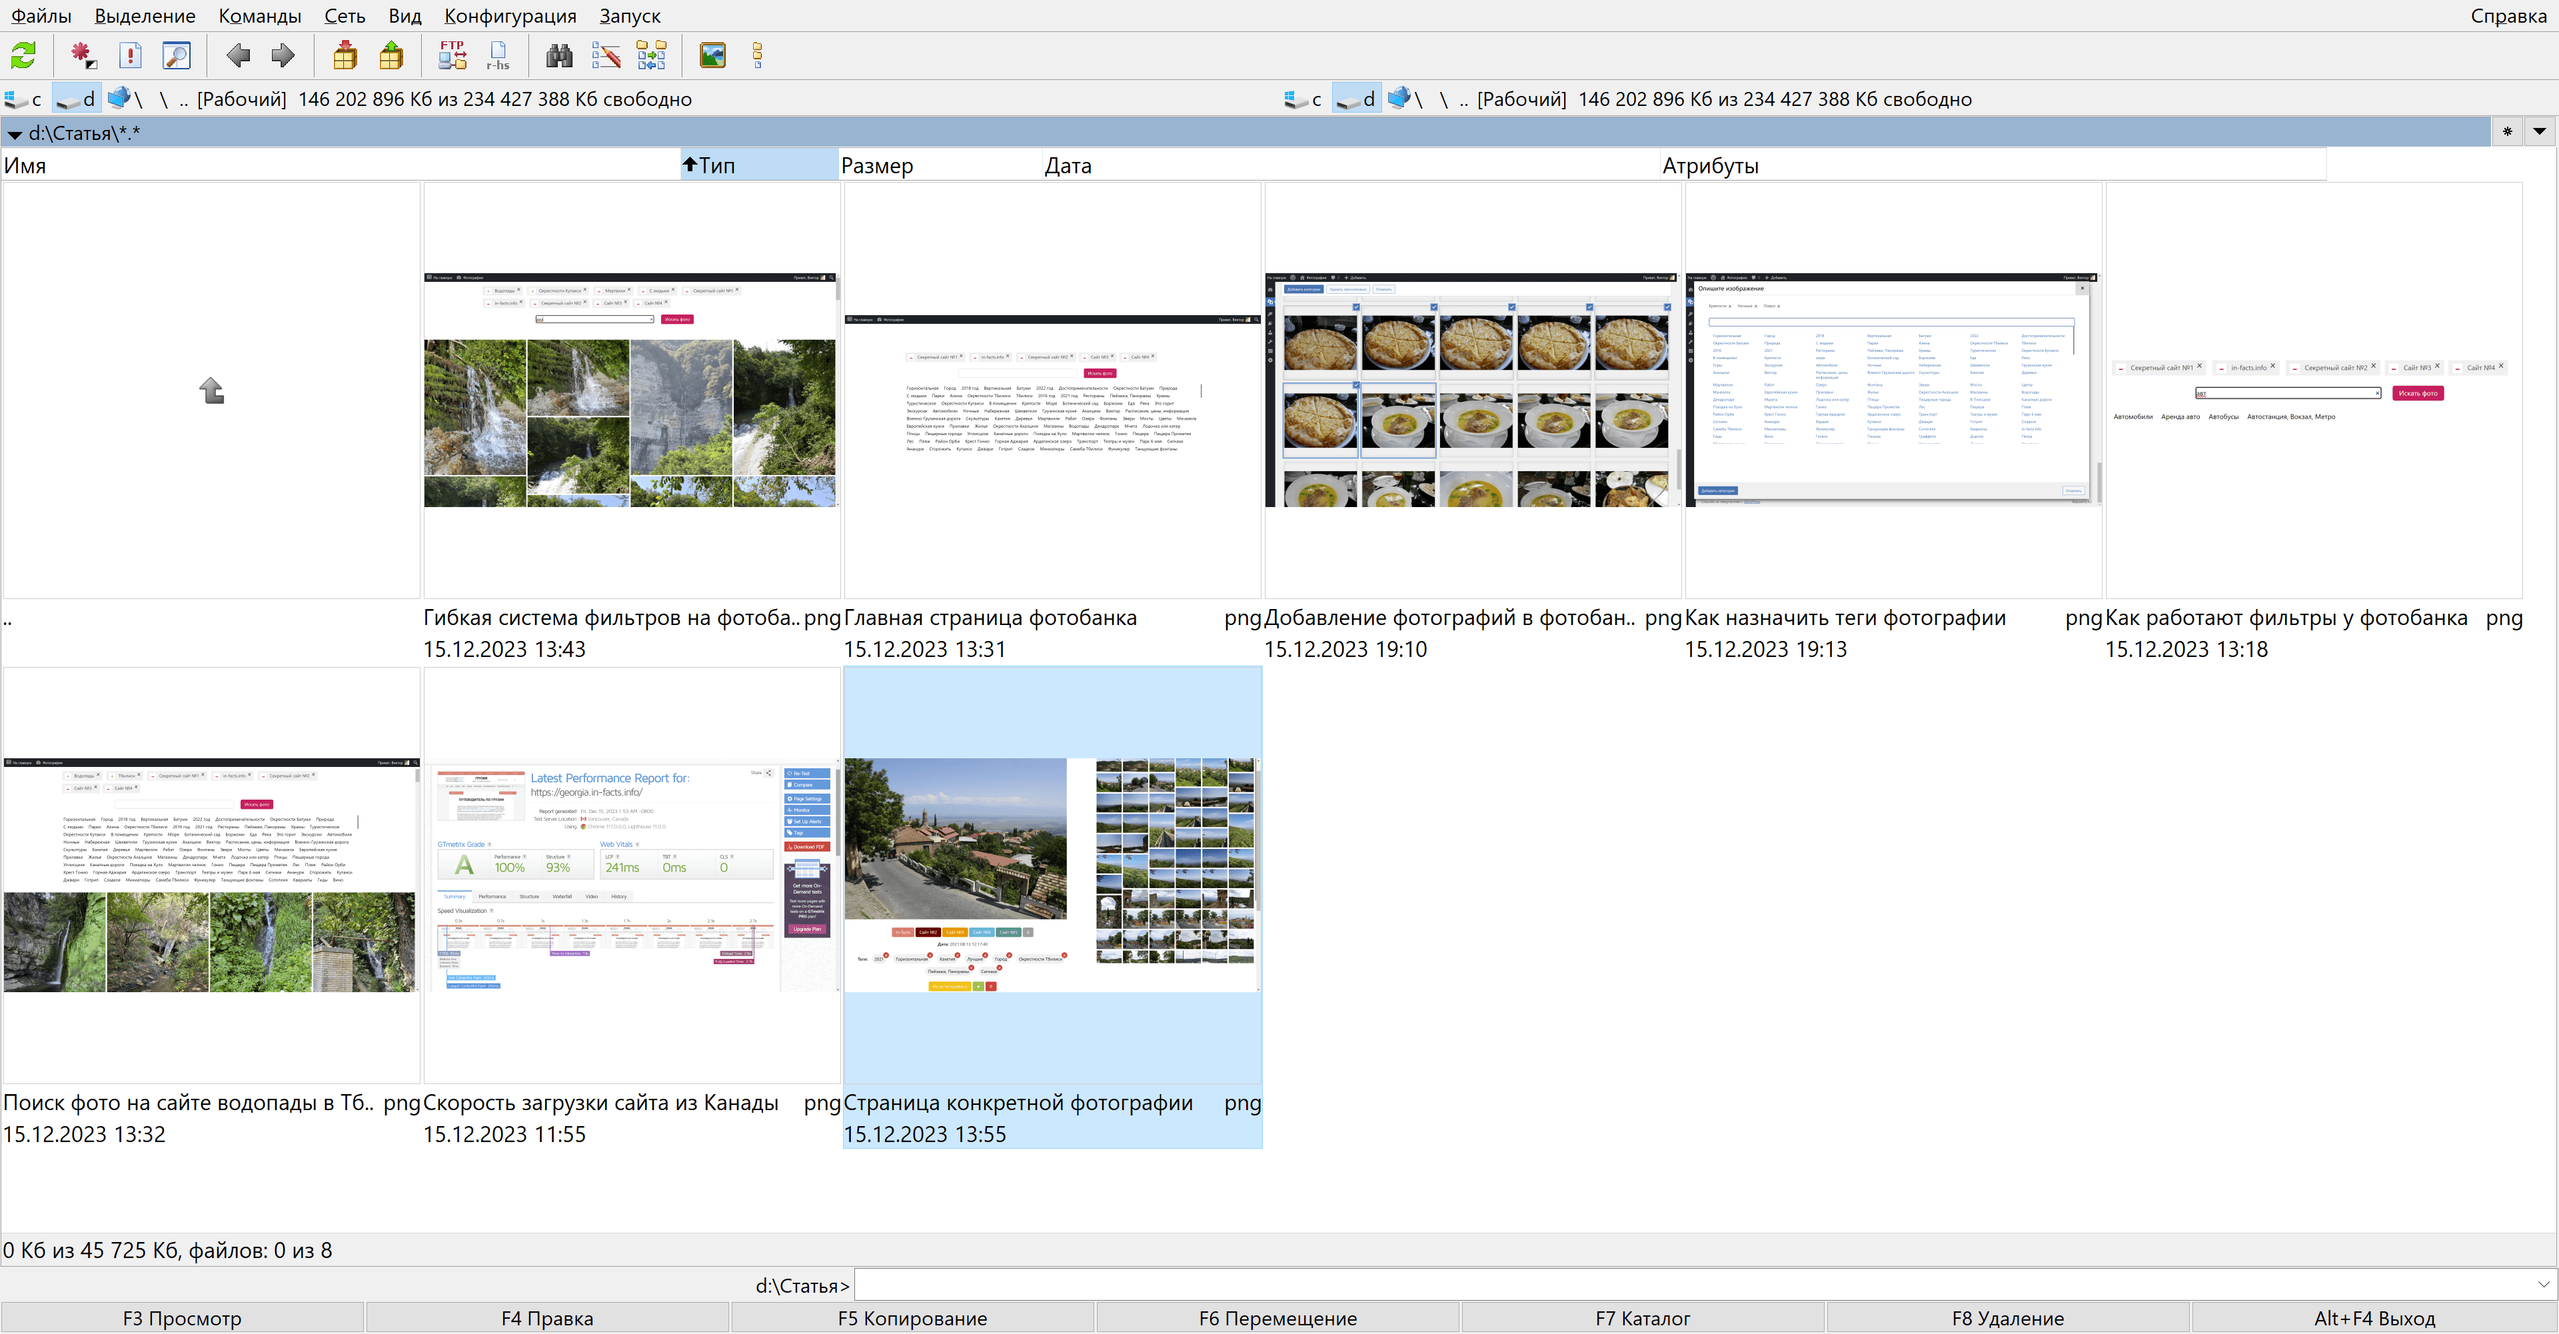The image size is (2559, 1334).
Task: Open file search with binoculars icon
Action: (x=559, y=55)
